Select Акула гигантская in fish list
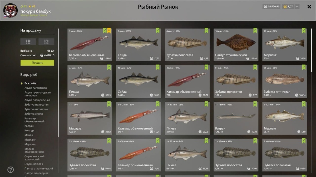This screenshot has width=316, height=177. [36, 88]
